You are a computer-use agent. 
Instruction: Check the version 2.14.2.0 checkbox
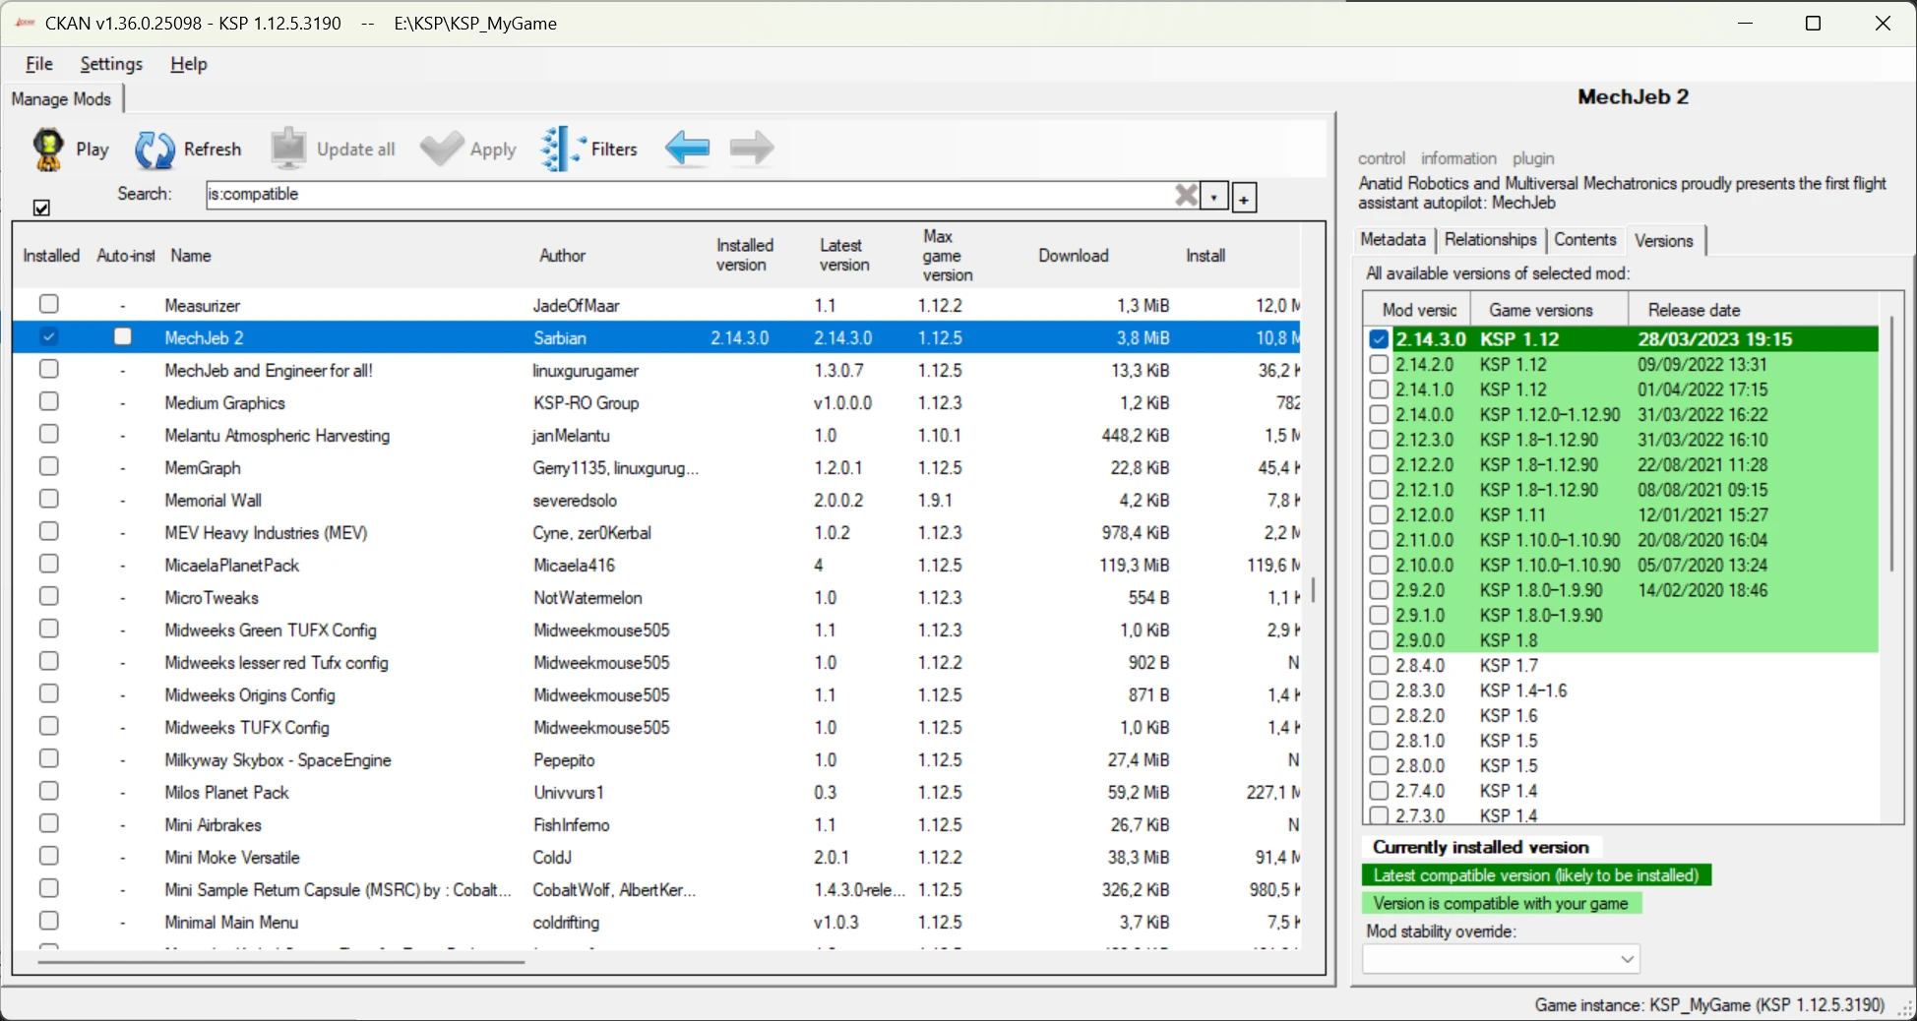tap(1379, 364)
